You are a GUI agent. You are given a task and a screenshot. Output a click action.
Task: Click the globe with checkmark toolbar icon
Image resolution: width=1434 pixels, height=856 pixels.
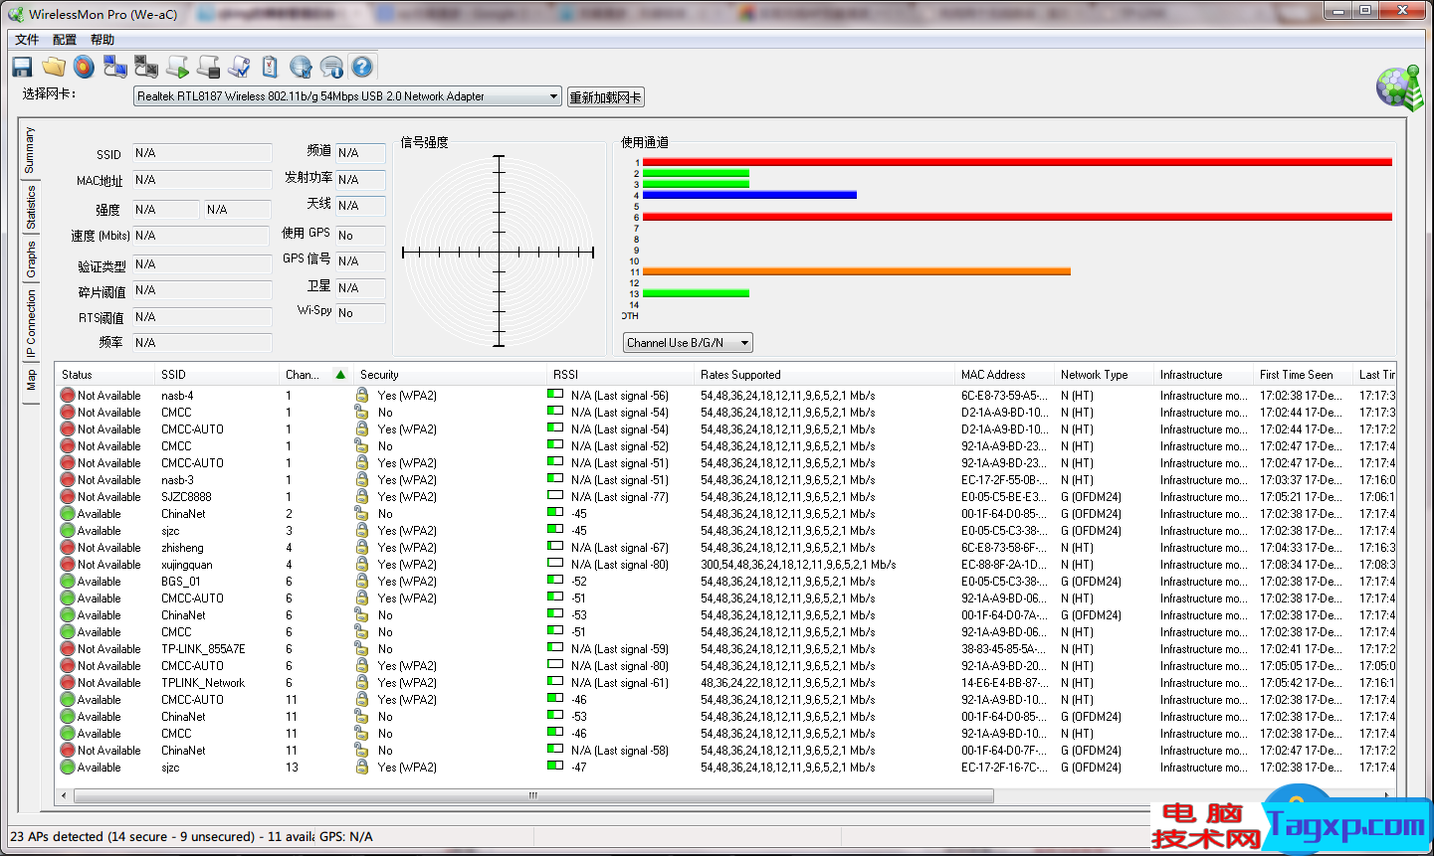point(301,67)
